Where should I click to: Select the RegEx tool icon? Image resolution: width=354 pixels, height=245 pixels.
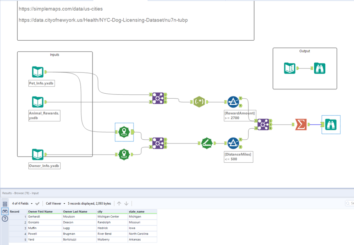199,102
